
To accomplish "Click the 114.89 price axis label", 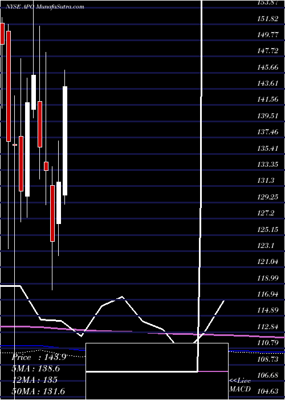I will (267, 311).
